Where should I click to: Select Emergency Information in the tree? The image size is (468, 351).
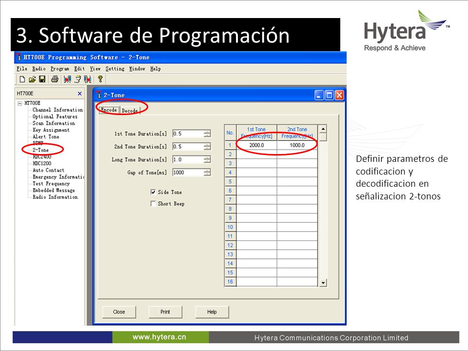tap(58, 177)
